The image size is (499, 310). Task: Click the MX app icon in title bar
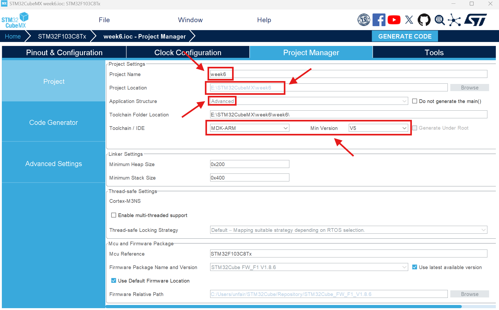(x=4, y=4)
